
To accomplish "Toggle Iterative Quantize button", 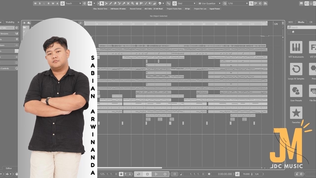I will (x=251, y=3).
